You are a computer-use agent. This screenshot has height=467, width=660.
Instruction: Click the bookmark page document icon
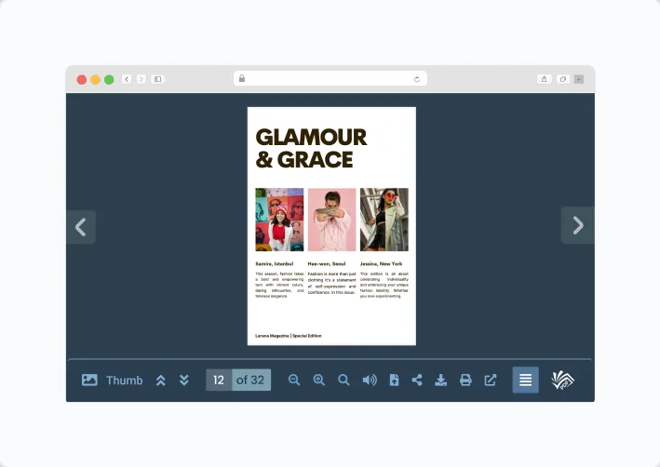coord(394,380)
